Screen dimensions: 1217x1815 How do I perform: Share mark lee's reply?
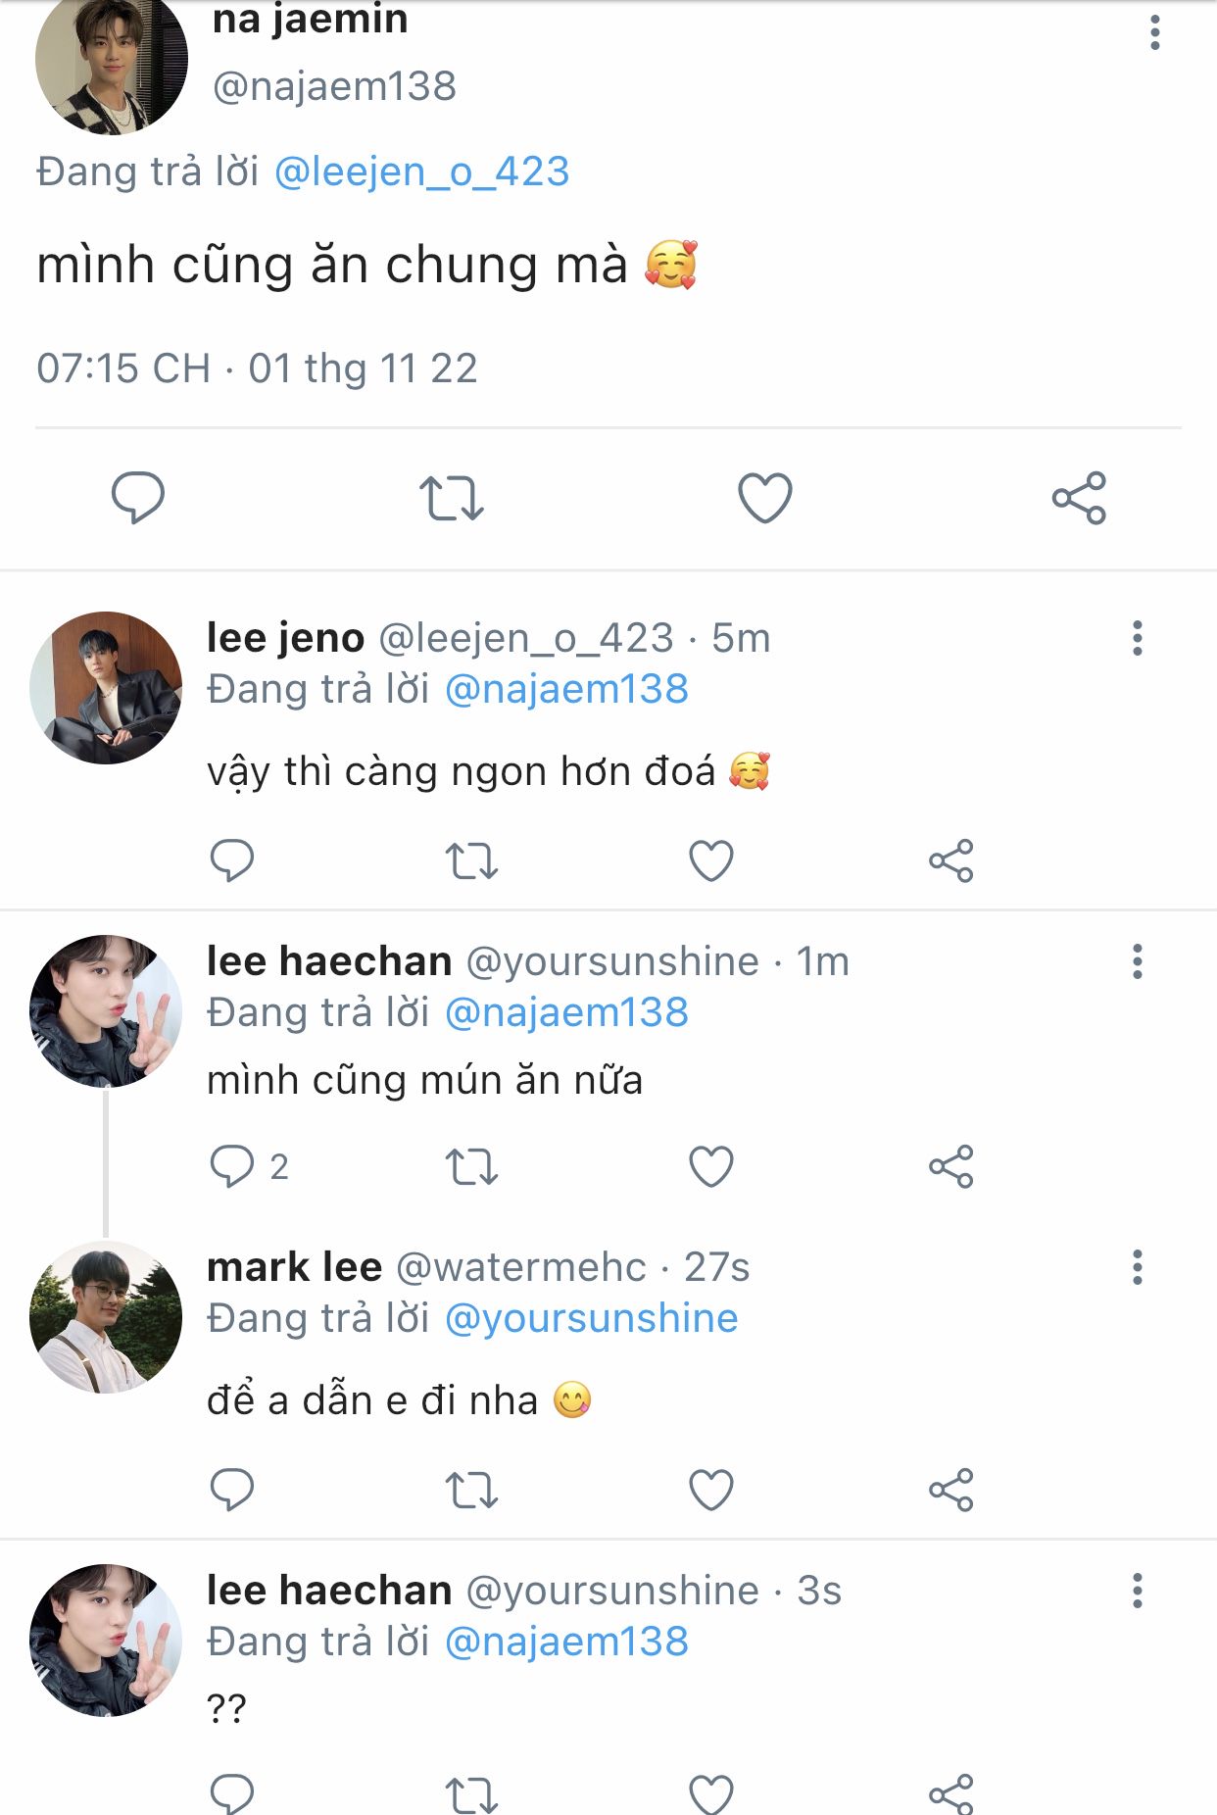pyautogui.click(x=950, y=1491)
